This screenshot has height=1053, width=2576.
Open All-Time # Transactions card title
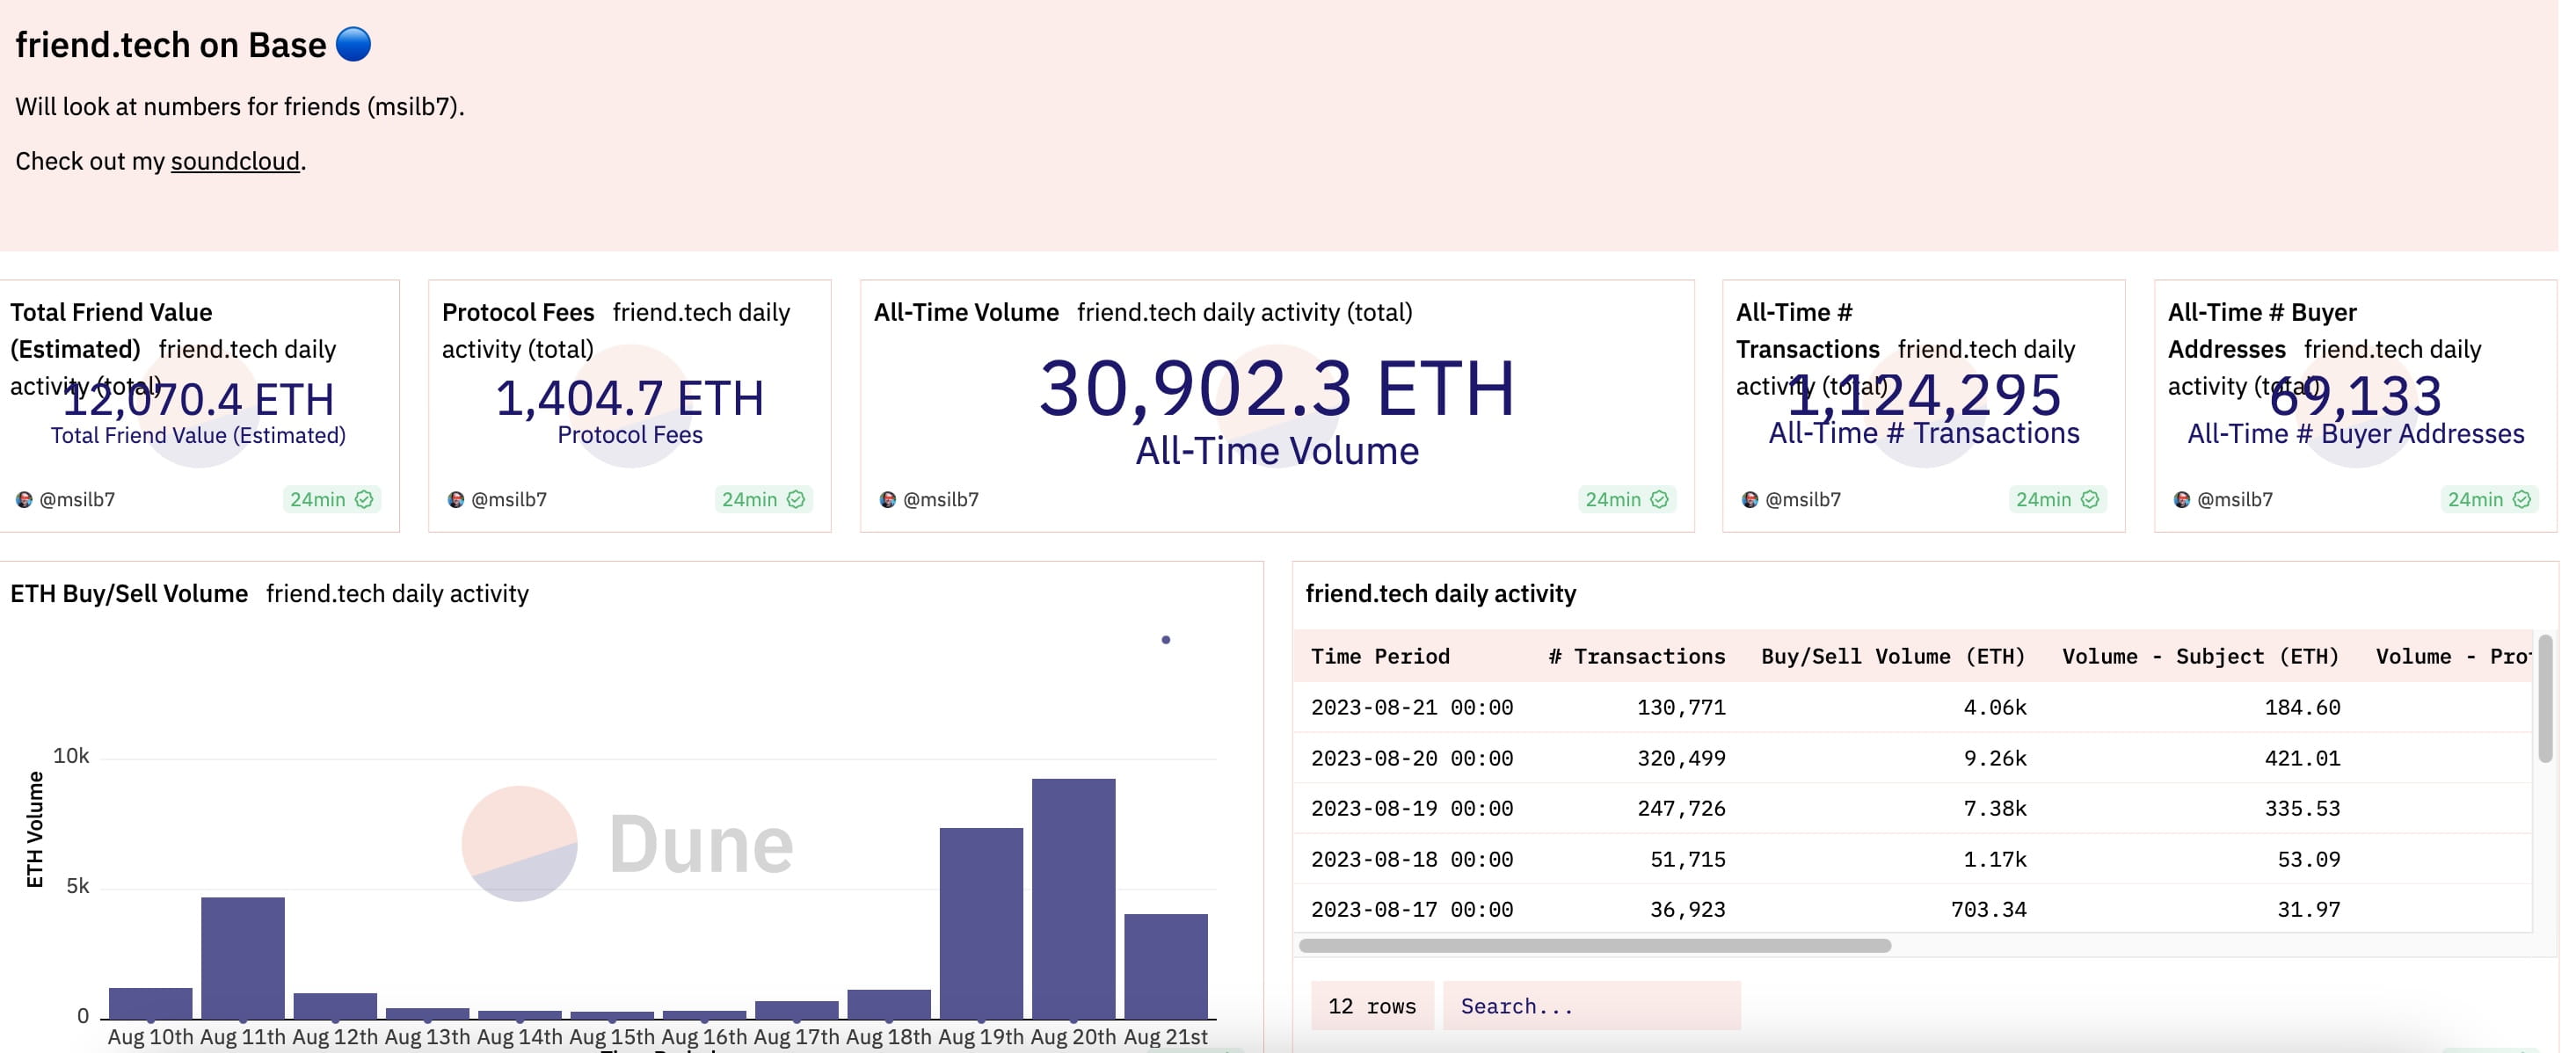pyautogui.click(x=1808, y=330)
